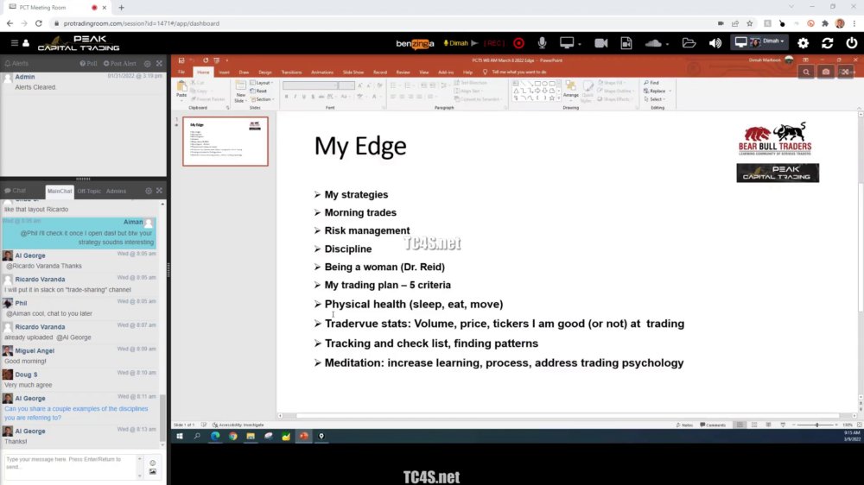
Task: Open Chrome from the shared taskbar
Action: point(233,436)
